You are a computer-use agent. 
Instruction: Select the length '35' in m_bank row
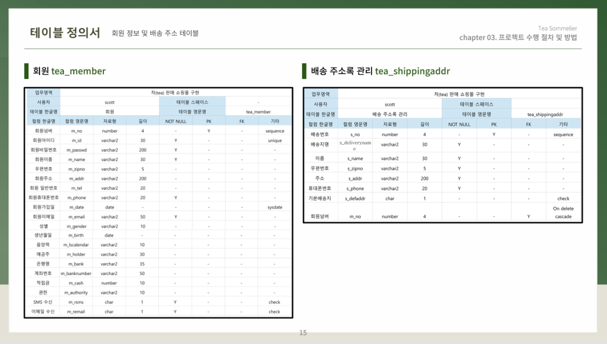[142, 264]
